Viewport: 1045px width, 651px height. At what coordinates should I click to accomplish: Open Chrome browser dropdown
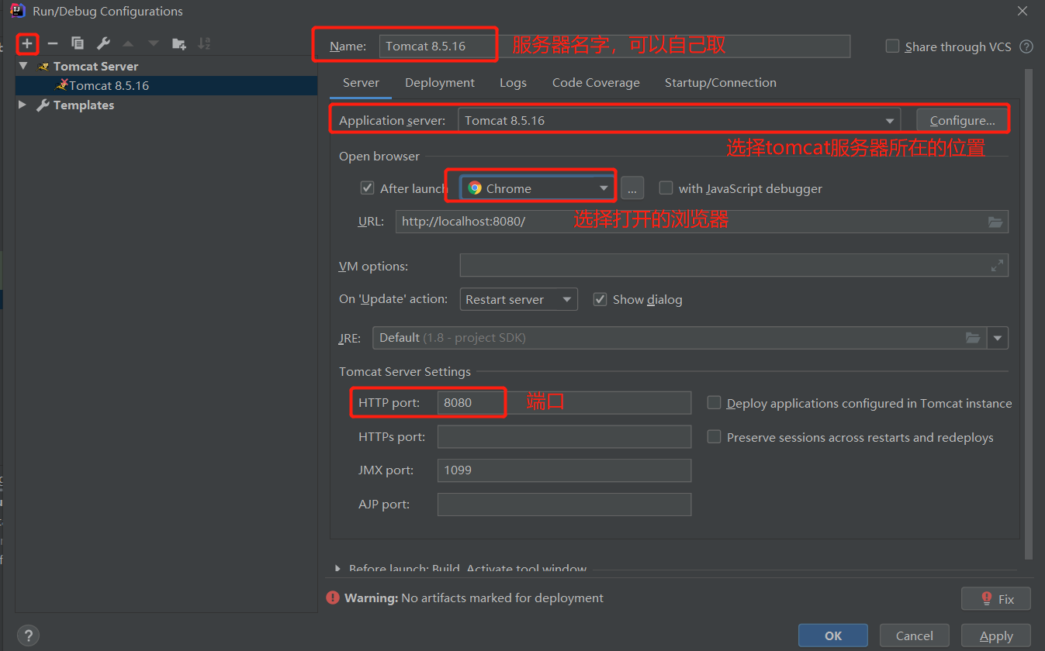coord(538,188)
